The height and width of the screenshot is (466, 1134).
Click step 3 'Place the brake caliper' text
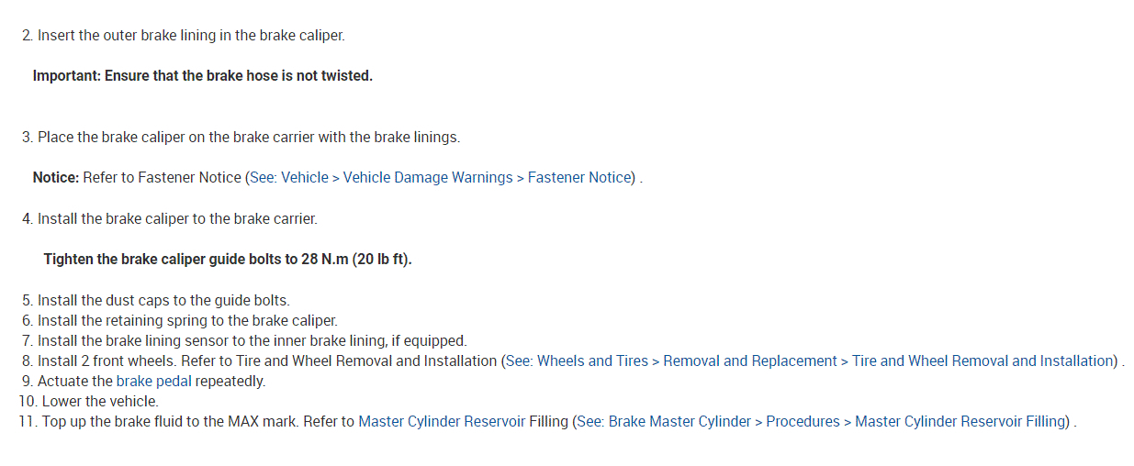click(x=248, y=137)
